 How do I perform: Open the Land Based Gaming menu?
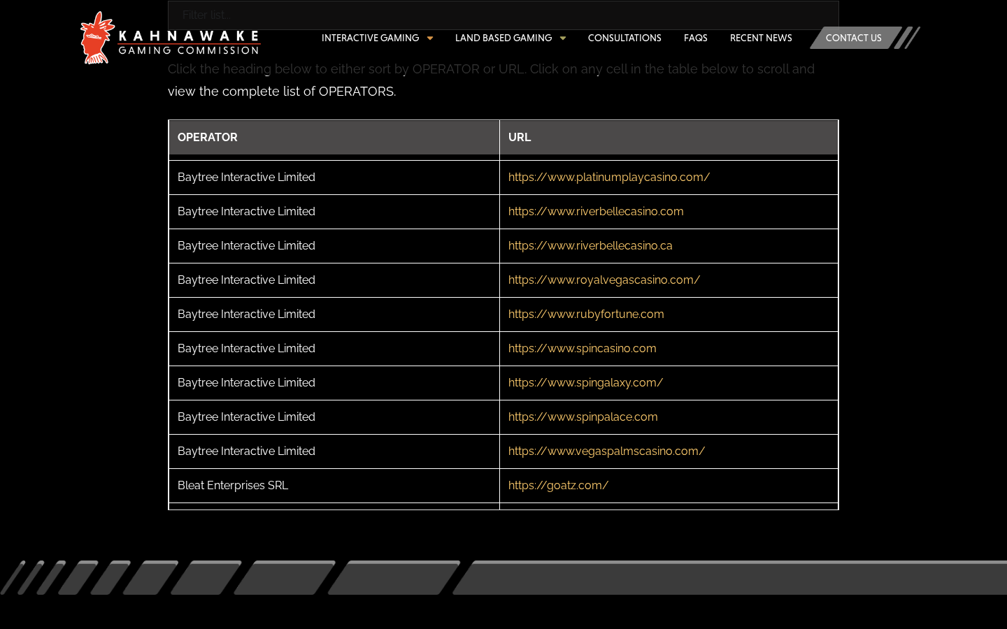503,38
